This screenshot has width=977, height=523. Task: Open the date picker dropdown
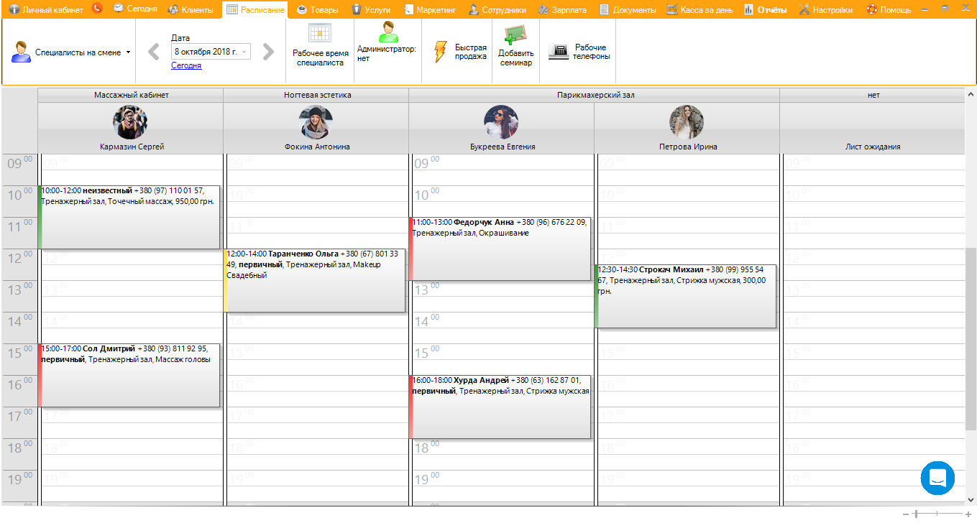(x=244, y=52)
